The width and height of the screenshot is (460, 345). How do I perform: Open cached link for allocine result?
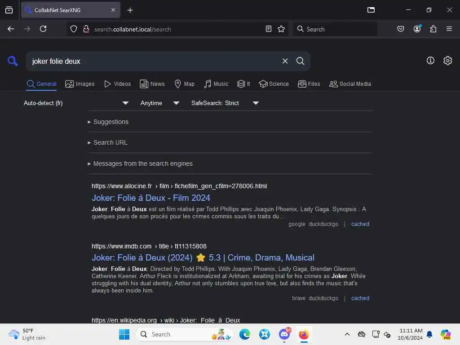pos(360,224)
